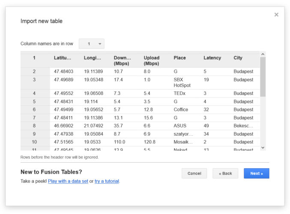The image size is (290, 214).
Task: Click the table scrollbar up arrow
Action: click(263, 54)
